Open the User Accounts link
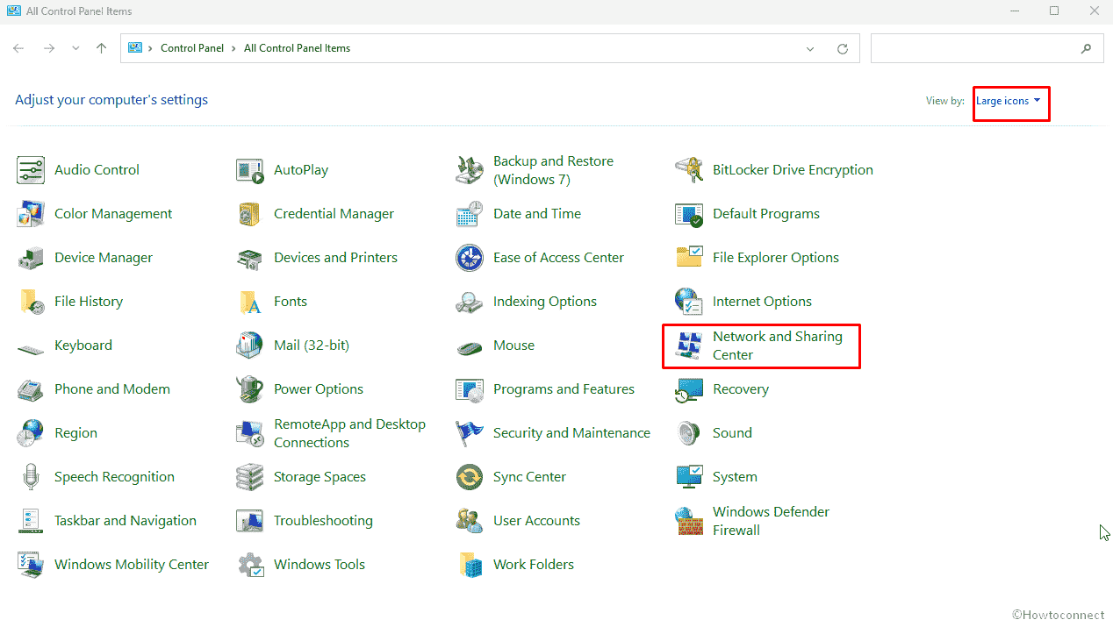Screen dimensions: 1113x627 point(536,521)
